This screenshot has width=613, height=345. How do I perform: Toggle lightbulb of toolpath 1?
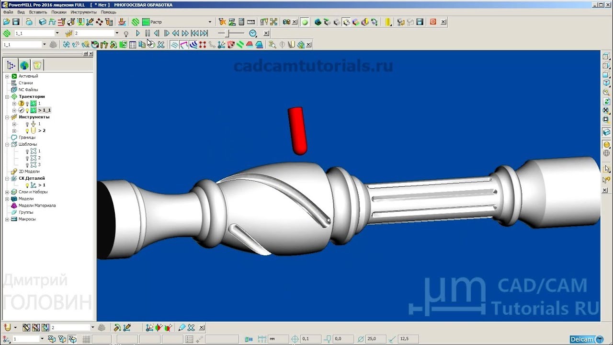(x=27, y=103)
